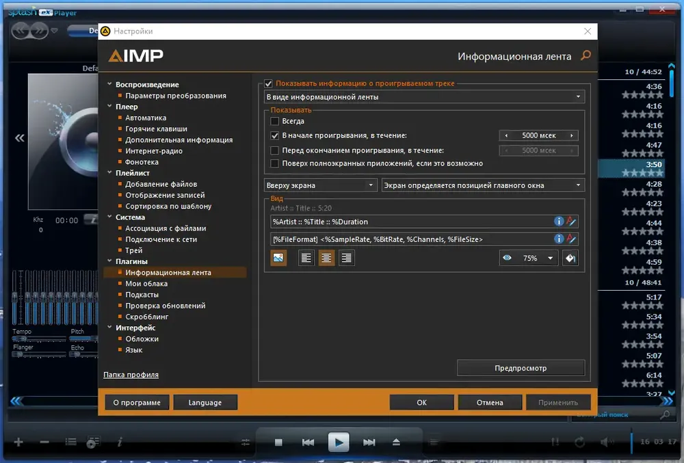Screen dimensions: 684x463
Task: Select 'Скробблинг' plugin settings
Action: pyautogui.click(x=146, y=317)
